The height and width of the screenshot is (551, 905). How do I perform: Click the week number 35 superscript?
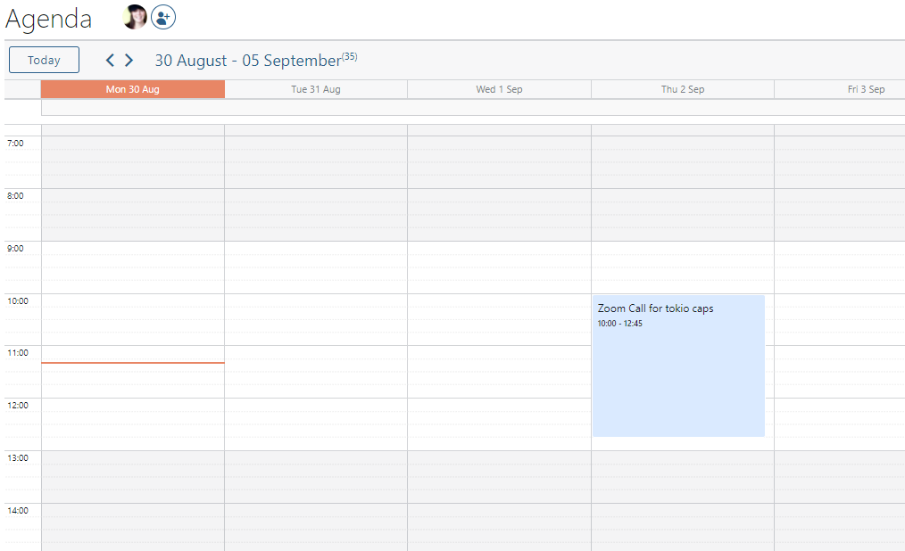pos(350,56)
